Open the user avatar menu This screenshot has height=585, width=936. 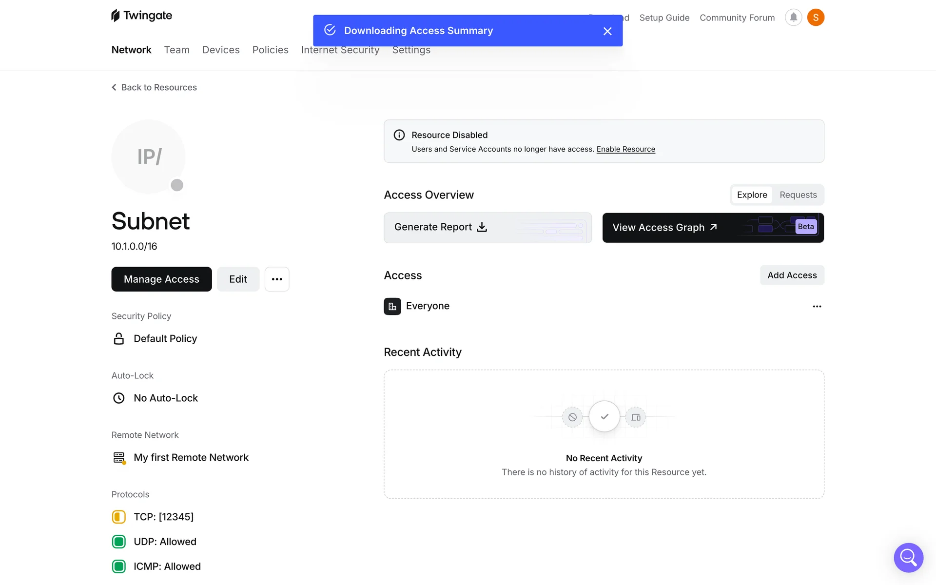pyautogui.click(x=816, y=18)
